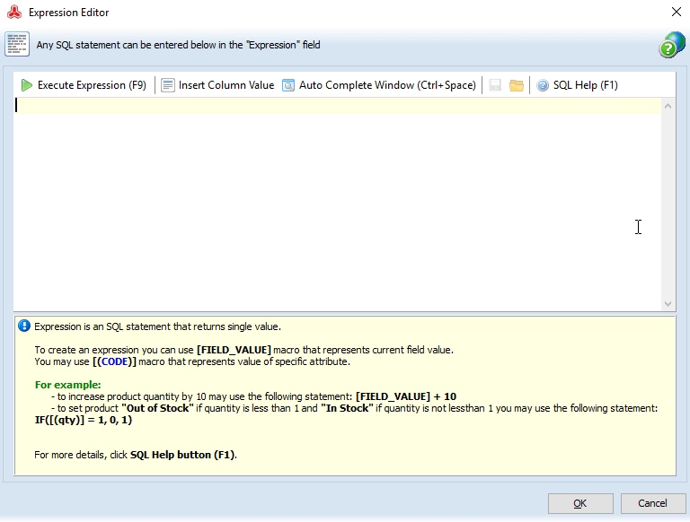This screenshot has height=522, width=690.
Task: Click the green "For example:" heading
Action: [67, 385]
